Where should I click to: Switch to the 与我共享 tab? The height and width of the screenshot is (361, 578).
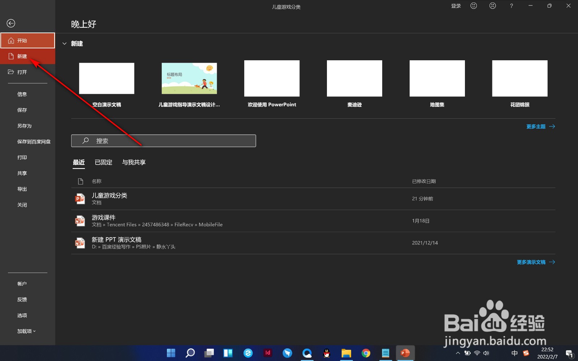pyautogui.click(x=134, y=162)
